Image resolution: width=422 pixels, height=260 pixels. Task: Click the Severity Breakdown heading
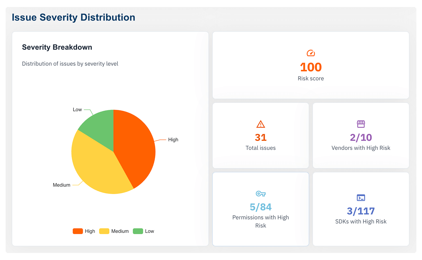(x=57, y=47)
